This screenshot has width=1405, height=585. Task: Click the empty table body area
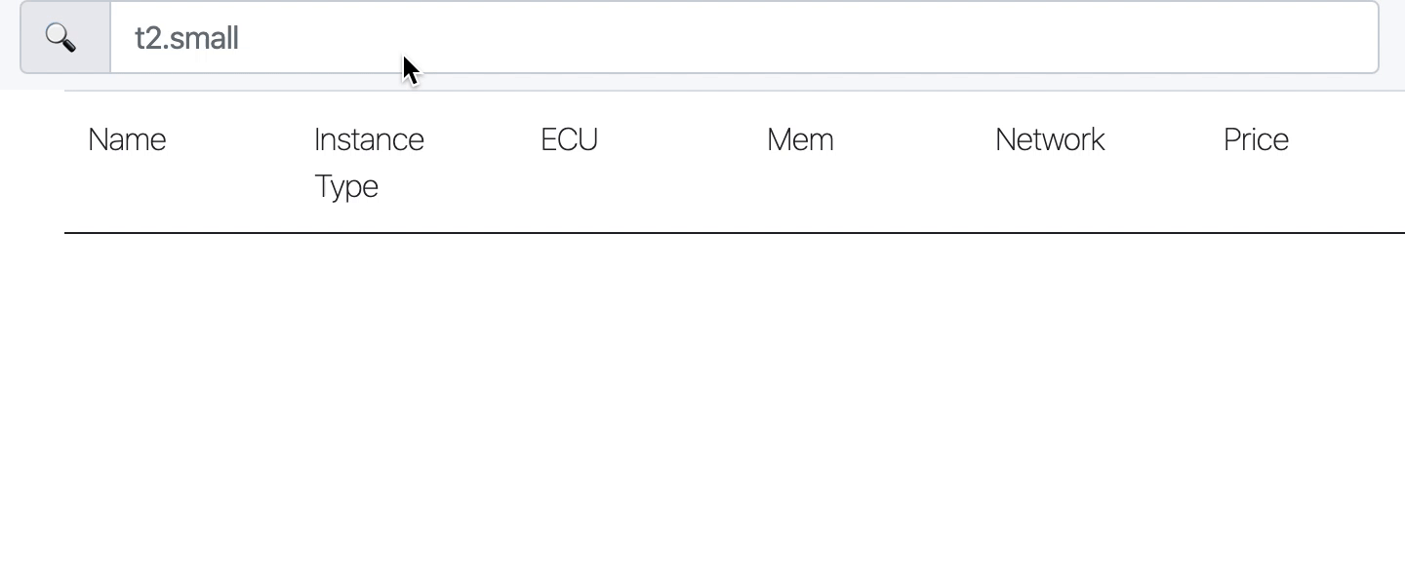[735, 409]
